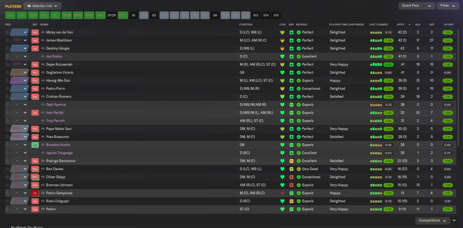Toggle pick checkbox for Pedro Gonçalves
The width and height of the screenshot is (463, 228).
click(x=7, y=193)
